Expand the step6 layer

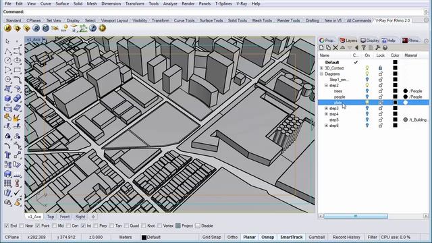click(x=326, y=126)
